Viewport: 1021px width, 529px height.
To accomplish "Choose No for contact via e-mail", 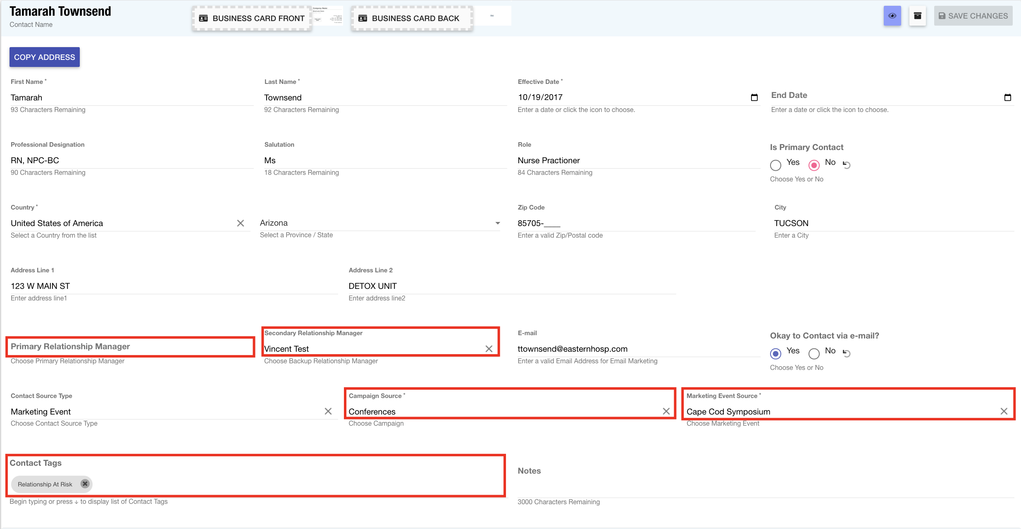I will coord(814,353).
